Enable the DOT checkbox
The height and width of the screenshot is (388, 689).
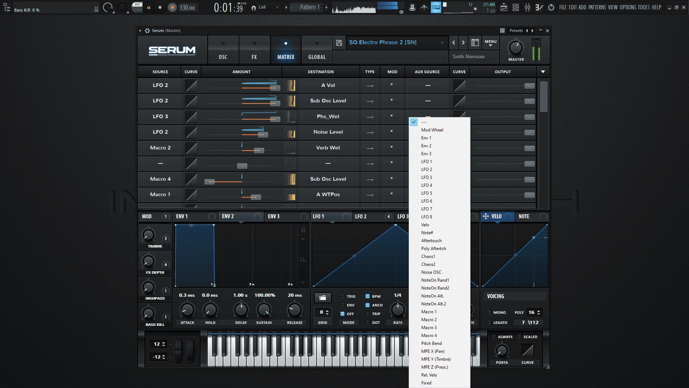pyautogui.click(x=367, y=323)
